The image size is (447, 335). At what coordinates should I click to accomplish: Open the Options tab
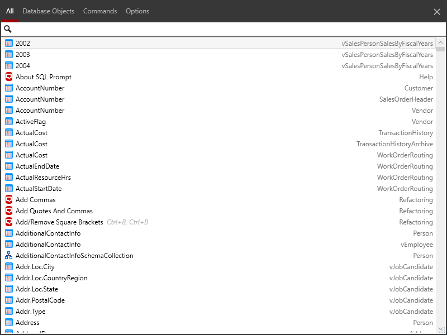click(137, 11)
